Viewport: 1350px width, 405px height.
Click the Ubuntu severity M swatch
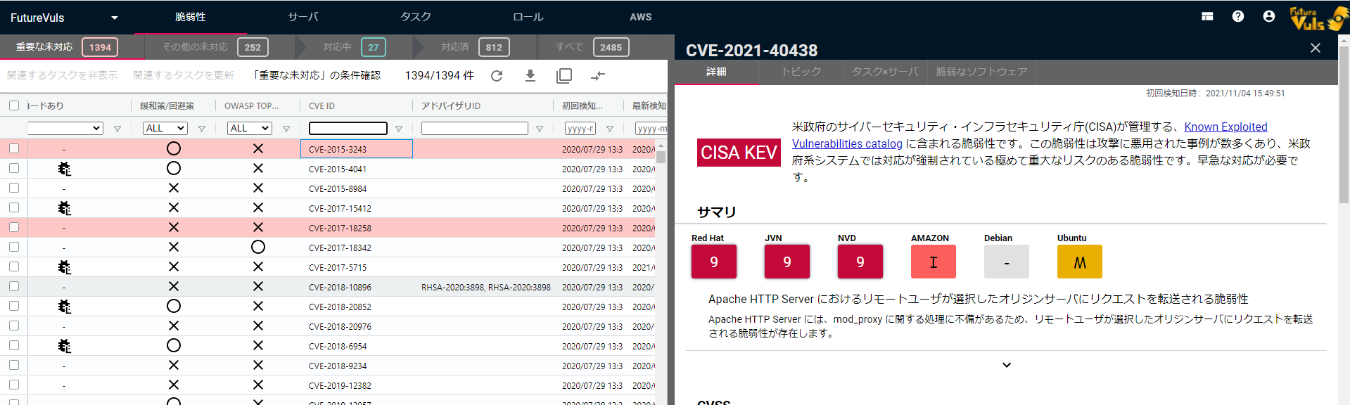tap(1080, 262)
